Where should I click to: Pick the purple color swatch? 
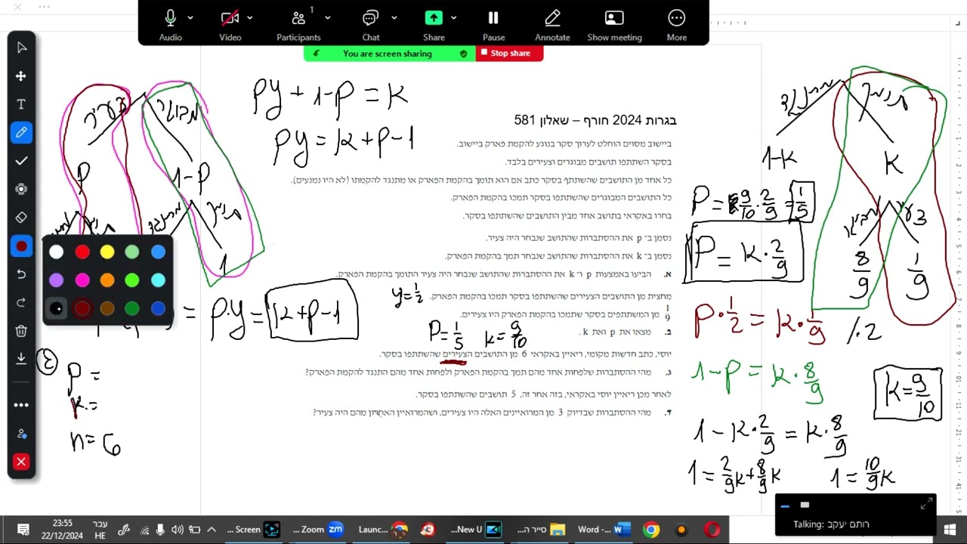pos(57,280)
